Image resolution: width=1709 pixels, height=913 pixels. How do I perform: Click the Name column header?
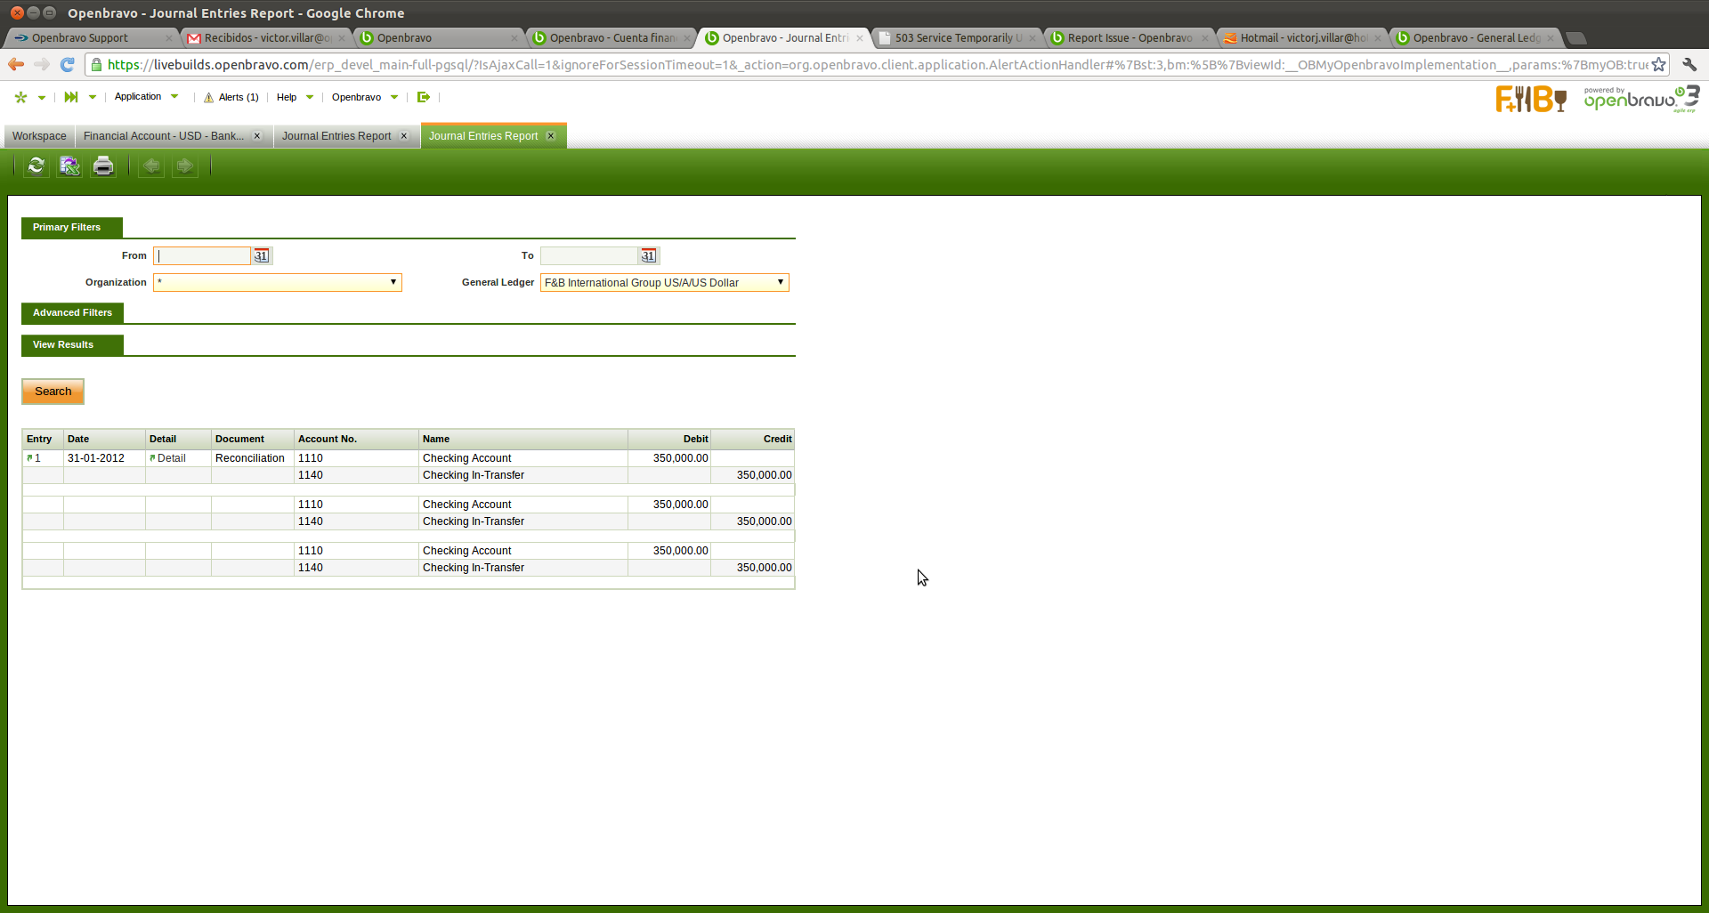click(523, 439)
